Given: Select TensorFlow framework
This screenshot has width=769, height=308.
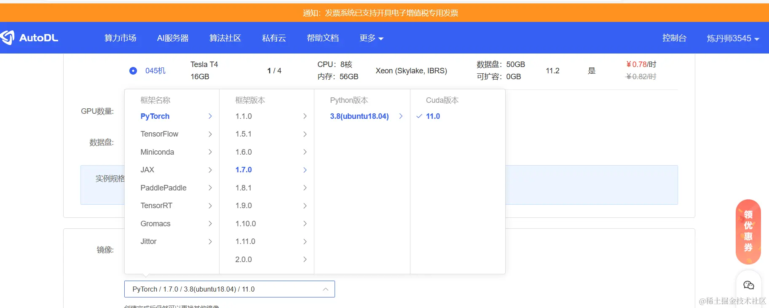Looking at the screenshot, I should [x=159, y=134].
